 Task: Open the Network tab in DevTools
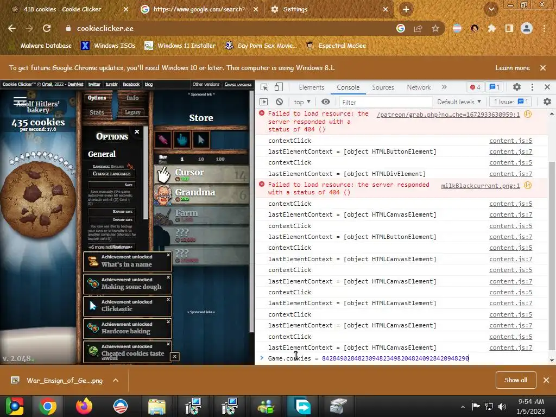(x=419, y=87)
